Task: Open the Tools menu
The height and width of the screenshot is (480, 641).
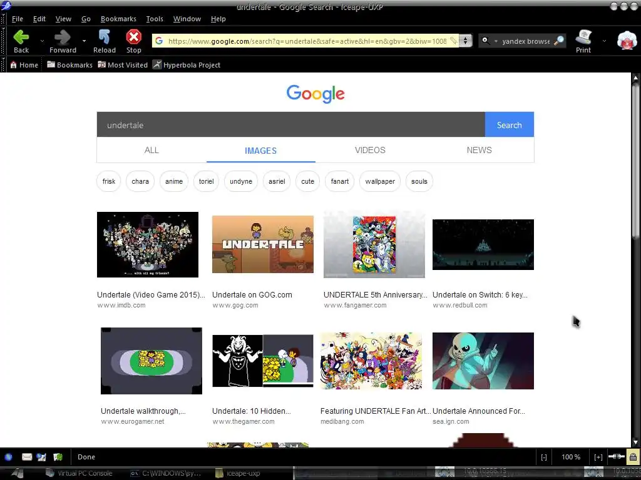Action: click(x=155, y=19)
